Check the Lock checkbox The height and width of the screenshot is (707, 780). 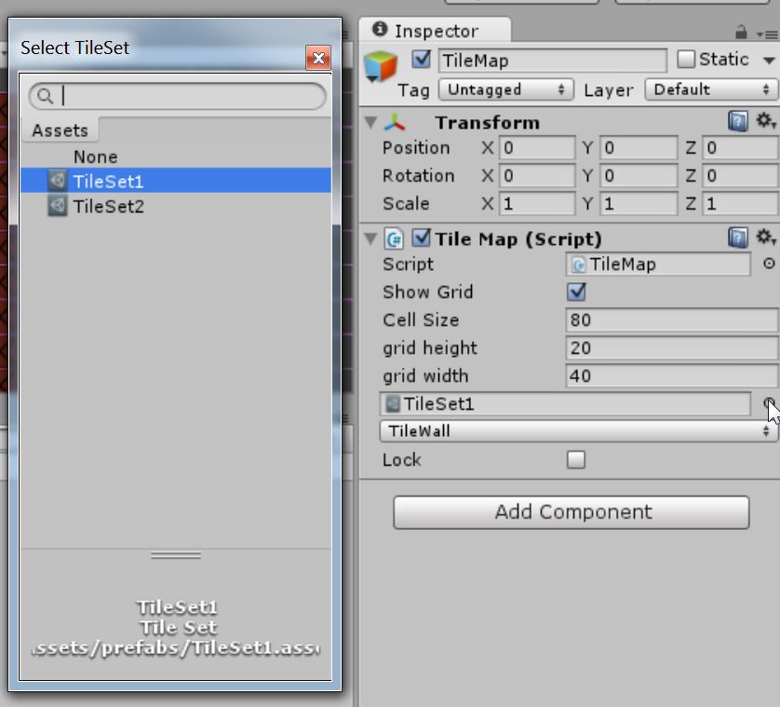(x=576, y=459)
